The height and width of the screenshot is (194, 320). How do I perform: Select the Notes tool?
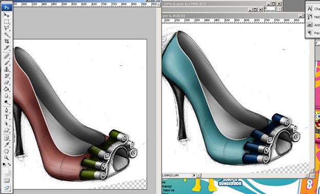pyautogui.click(x=7, y=138)
